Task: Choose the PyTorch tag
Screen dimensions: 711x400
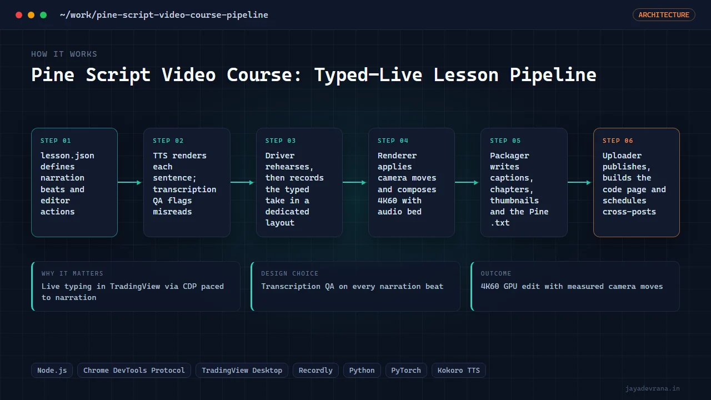Action: coord(406,371)
